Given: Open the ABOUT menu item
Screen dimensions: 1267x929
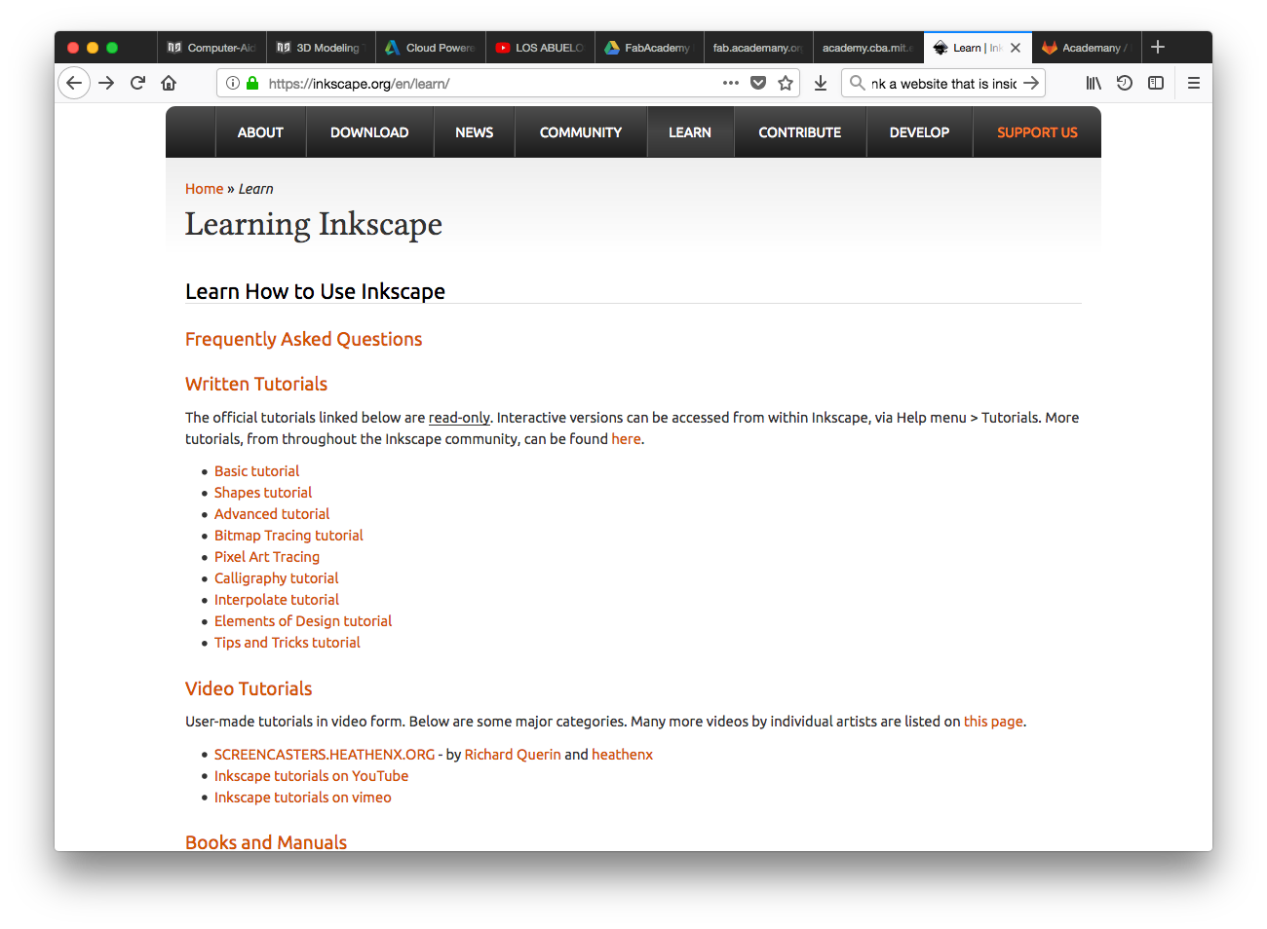Looking at the screenshot, I should click(260, 132).
